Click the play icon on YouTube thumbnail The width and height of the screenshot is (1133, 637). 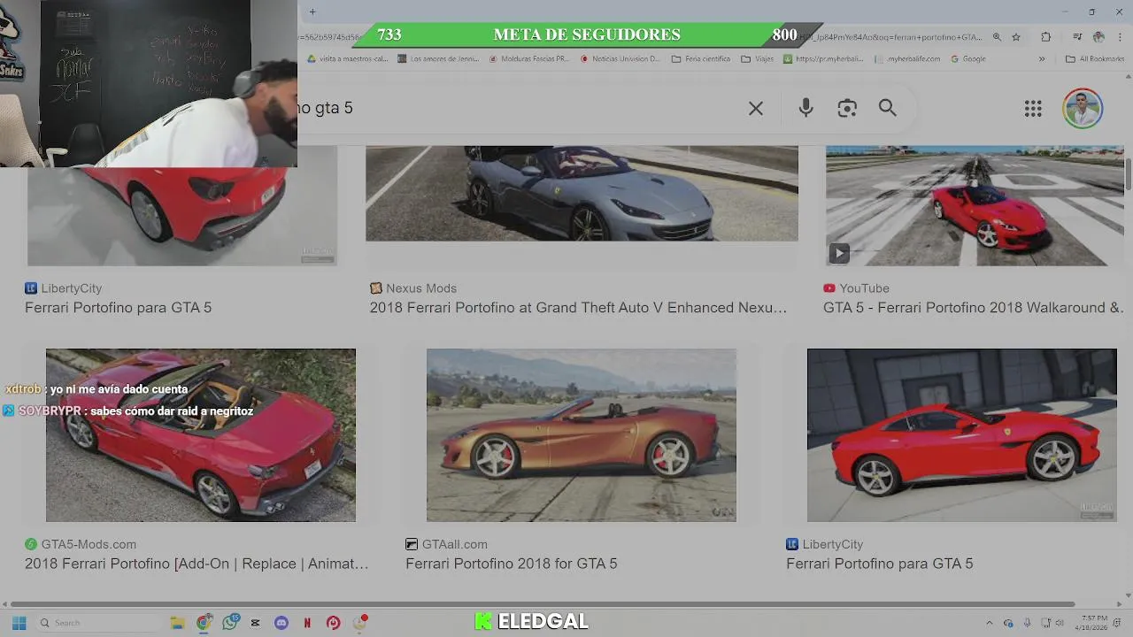839,254
